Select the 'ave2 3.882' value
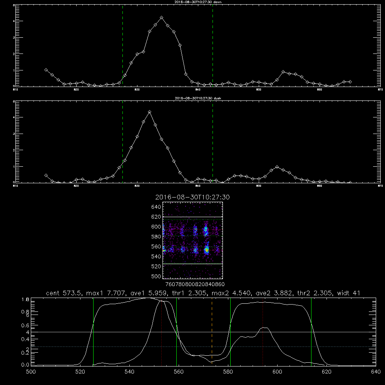385x385 pixels. [274, 293]
